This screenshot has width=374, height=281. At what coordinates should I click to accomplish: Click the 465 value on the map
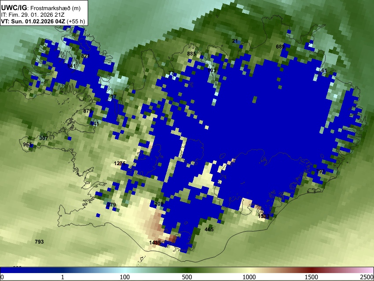[x=209, y=229]
